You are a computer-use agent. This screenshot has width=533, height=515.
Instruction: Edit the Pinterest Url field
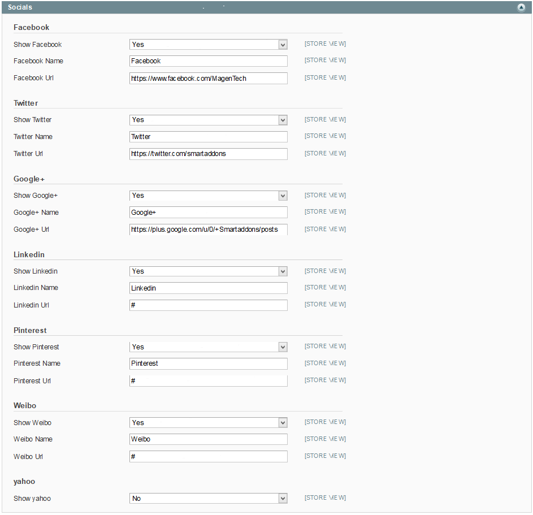(209, 380)
